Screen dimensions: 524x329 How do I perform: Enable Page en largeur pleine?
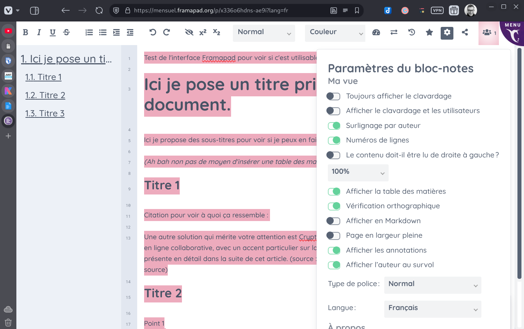[x=333, y=236]
